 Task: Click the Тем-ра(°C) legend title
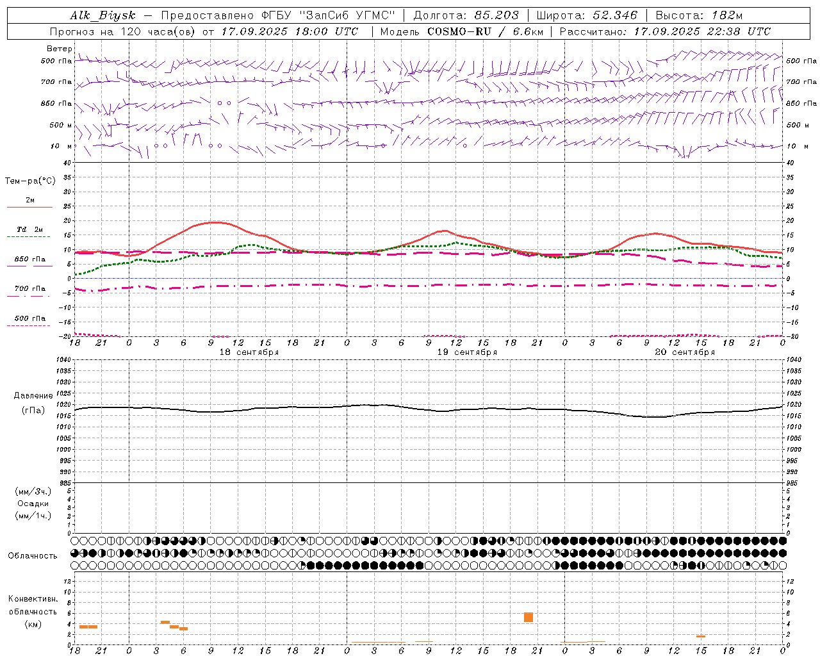pyautogui.click(x=30, y=181)
